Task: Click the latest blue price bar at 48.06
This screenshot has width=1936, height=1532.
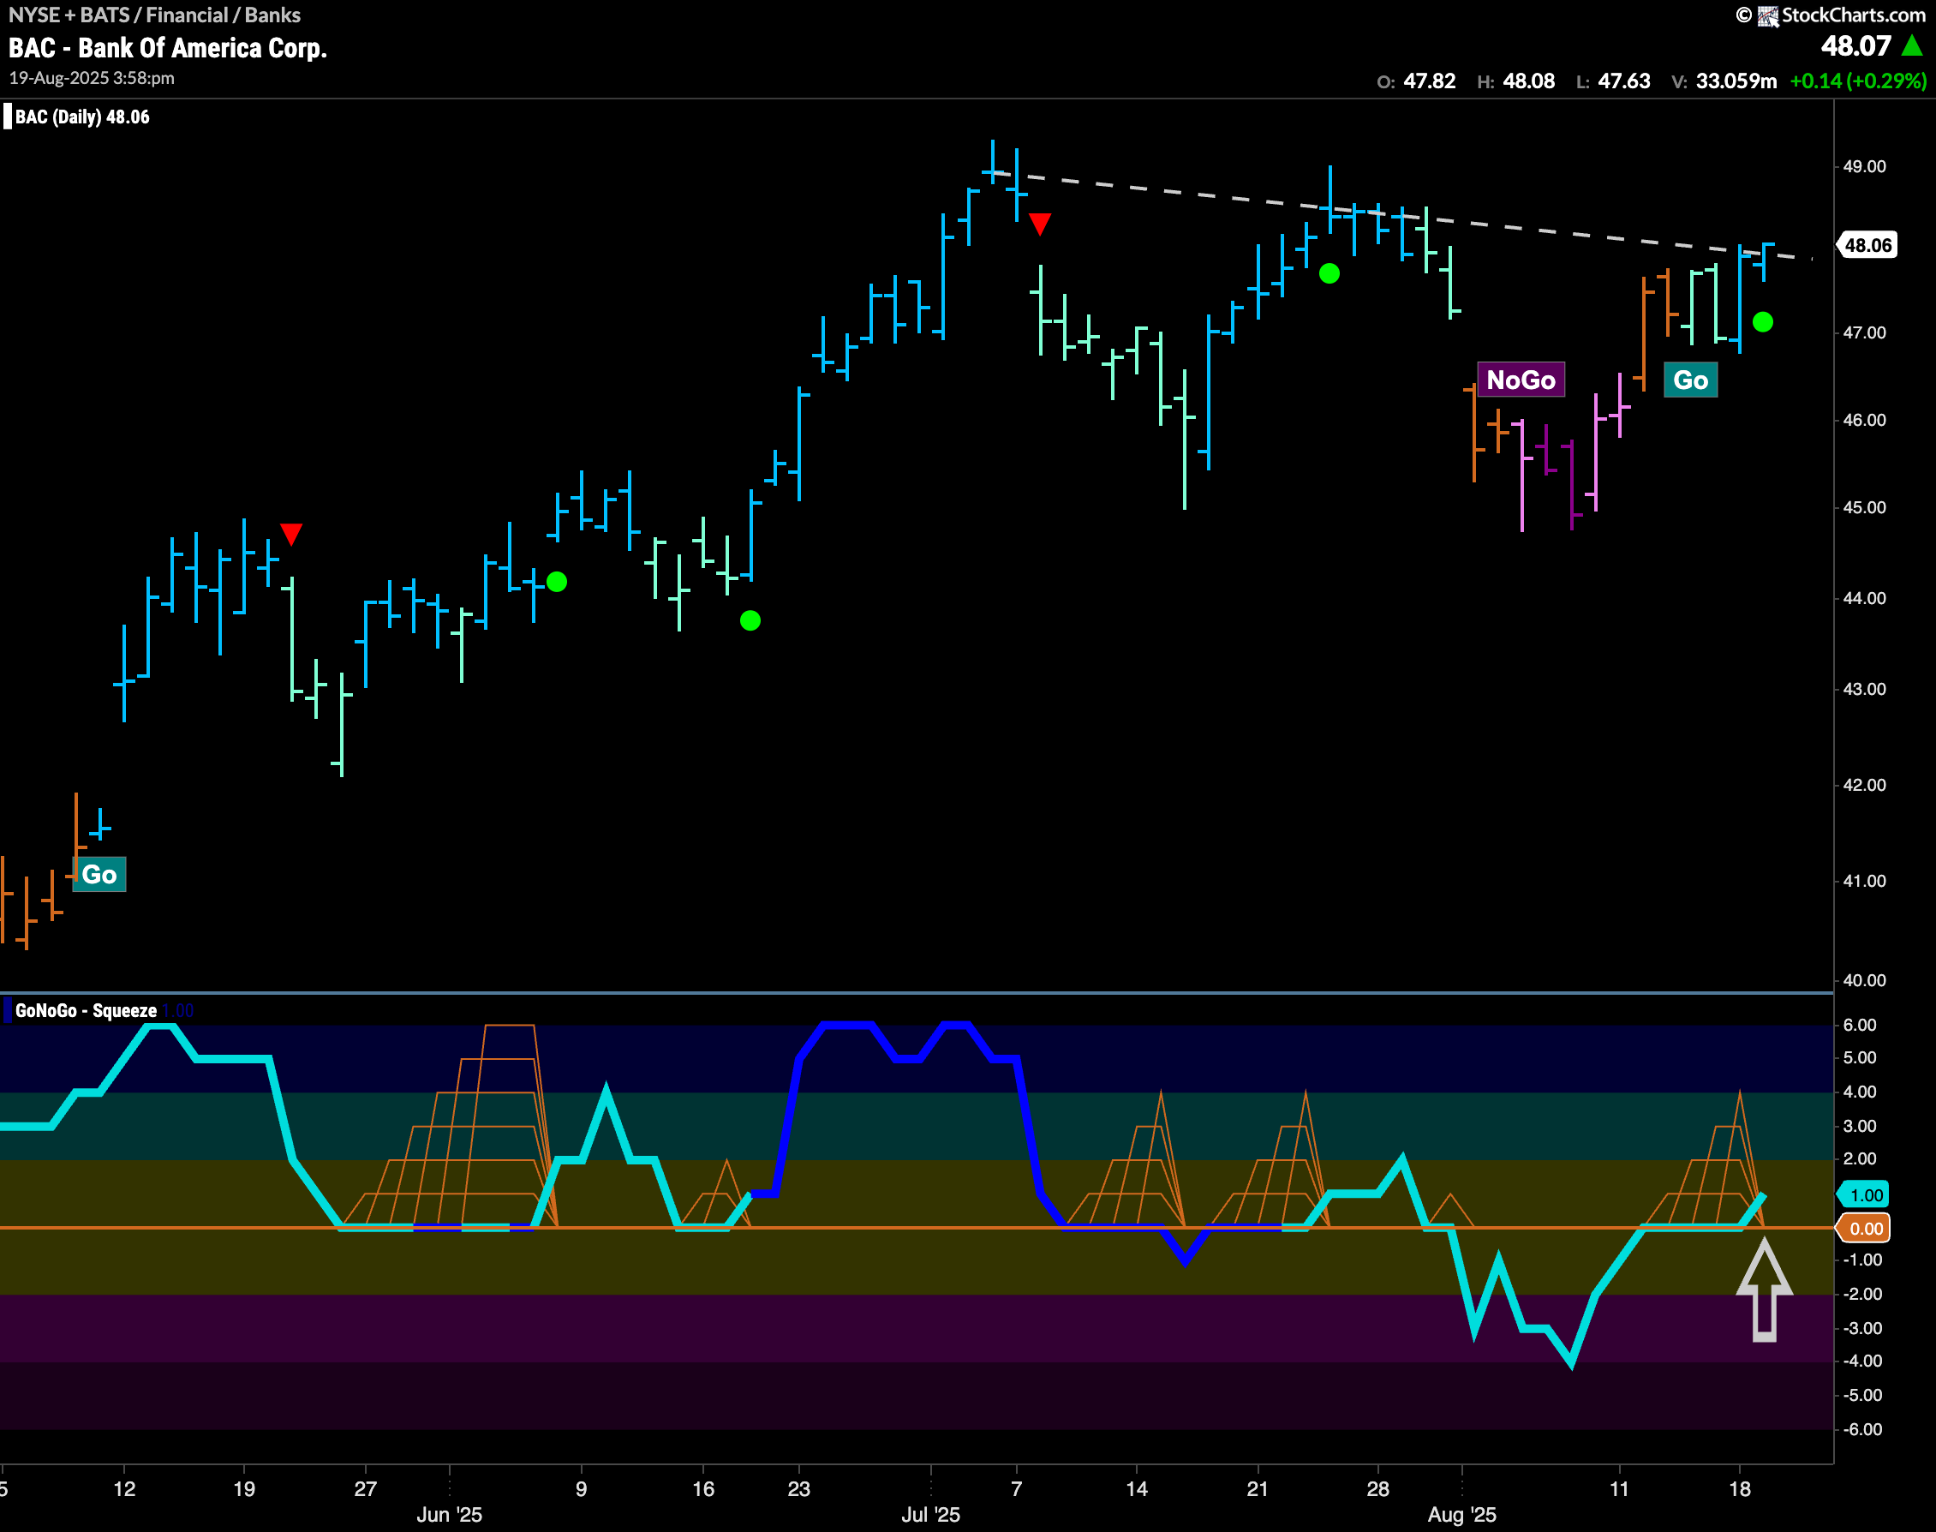Action: click(1764, 262)
